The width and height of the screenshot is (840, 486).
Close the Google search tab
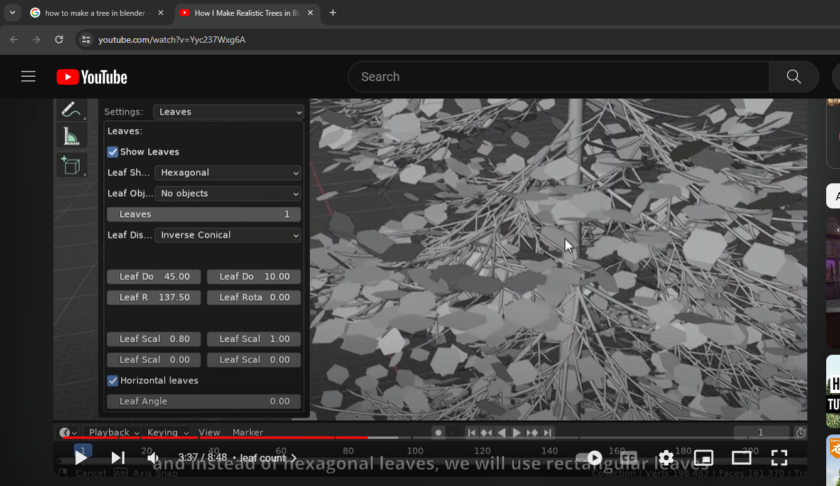tap(161, 13)
